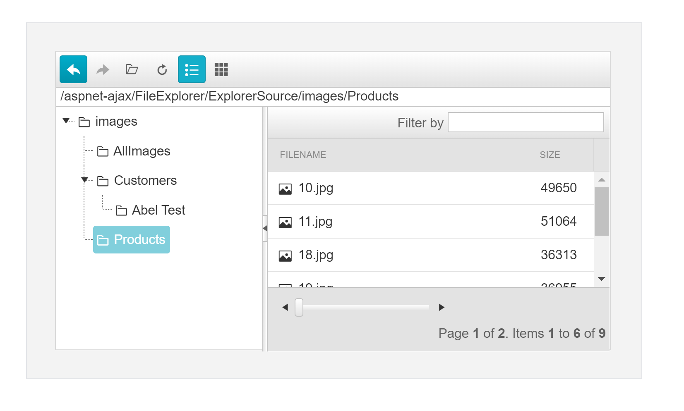Collapse the images root folder
This screenshot has width=684, height=411.
pos(66,121)
